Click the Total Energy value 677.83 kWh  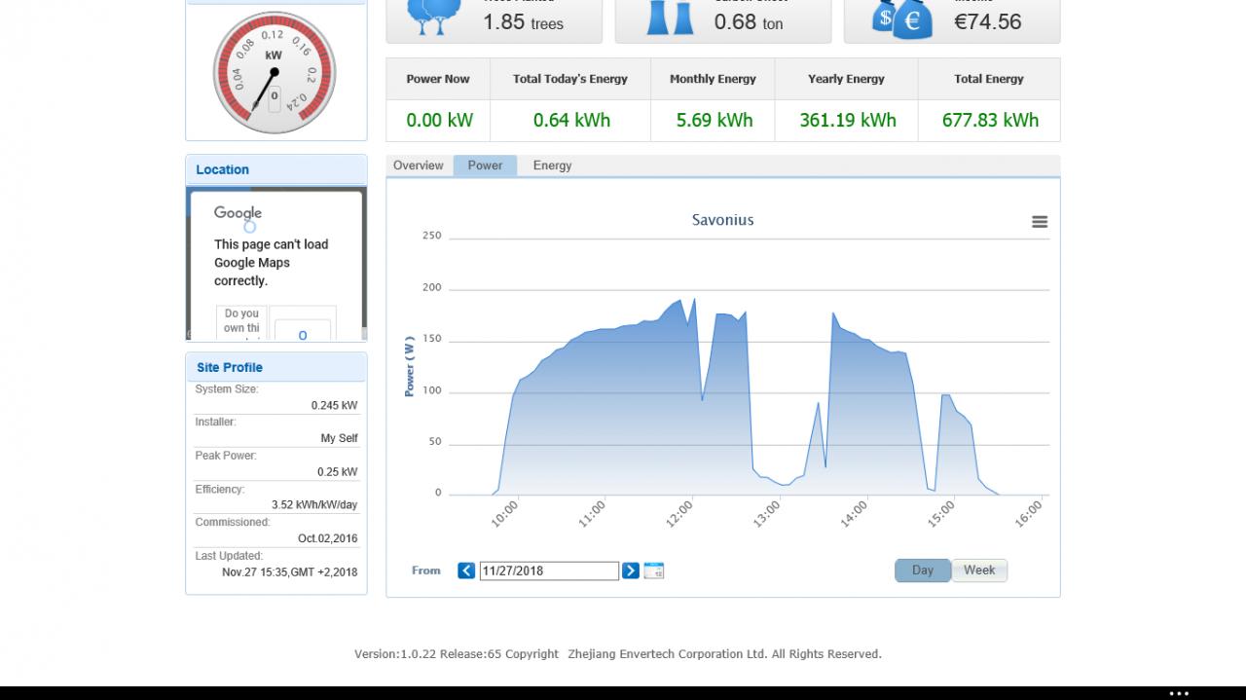(x=990, y=121)
